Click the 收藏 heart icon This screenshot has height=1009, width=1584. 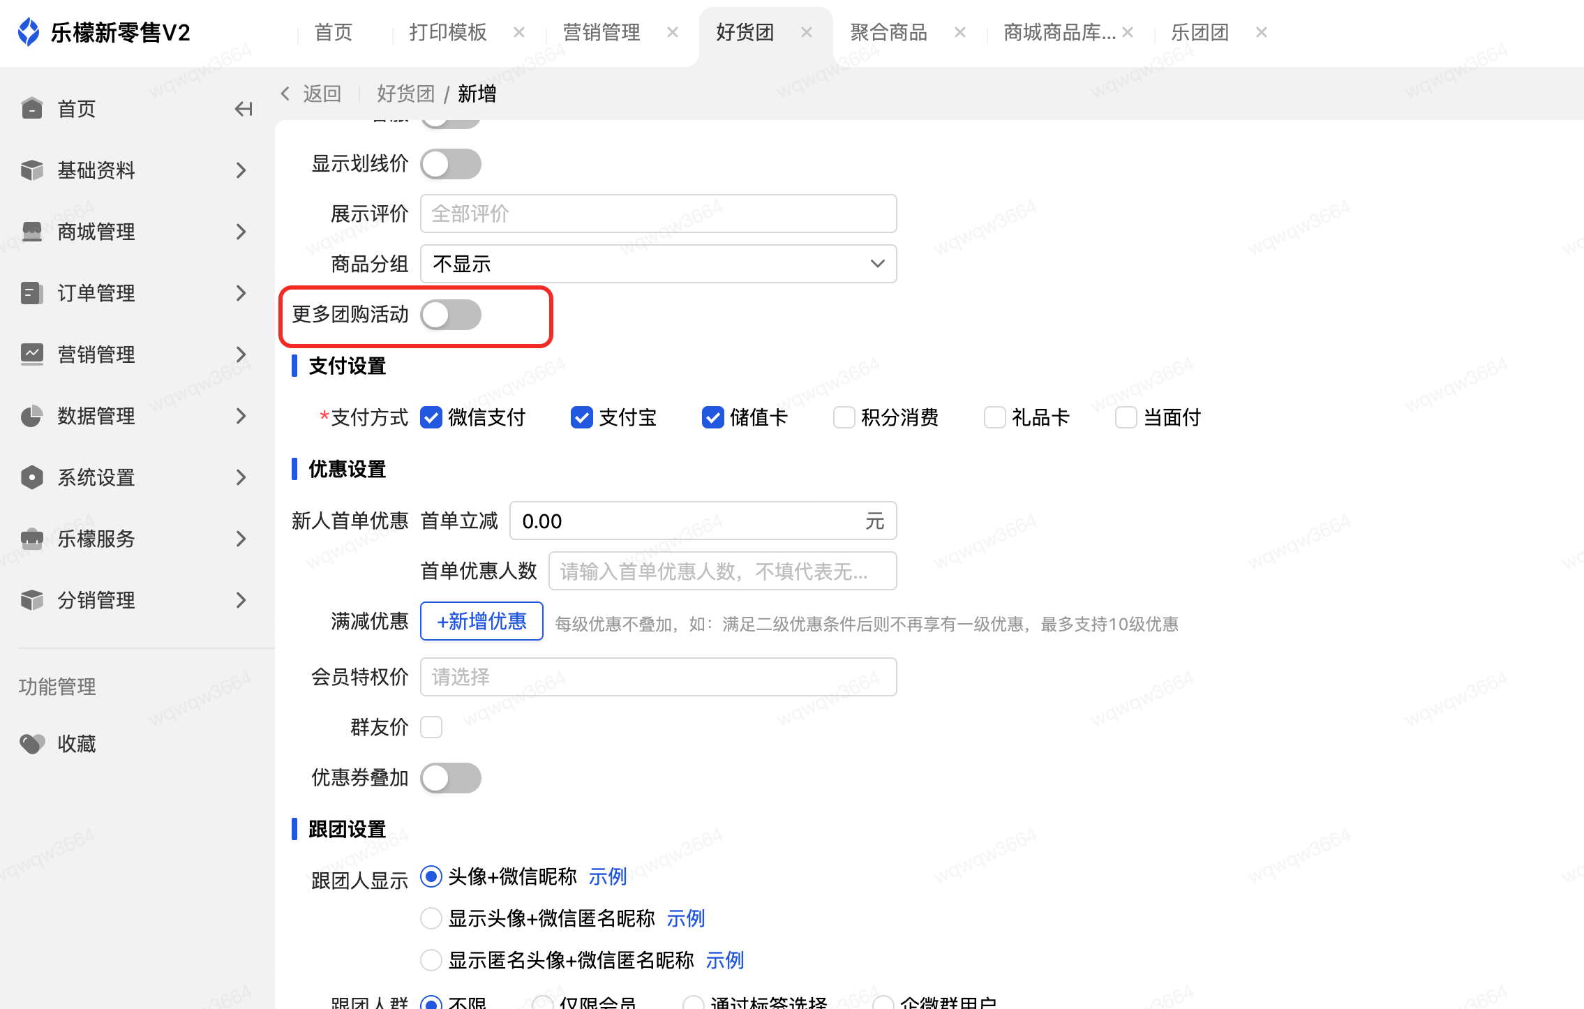click(x=32, y=744)
